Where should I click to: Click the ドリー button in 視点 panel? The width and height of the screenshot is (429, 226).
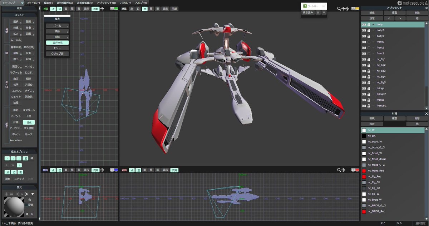pyautogui.click(x=57, y=48)
